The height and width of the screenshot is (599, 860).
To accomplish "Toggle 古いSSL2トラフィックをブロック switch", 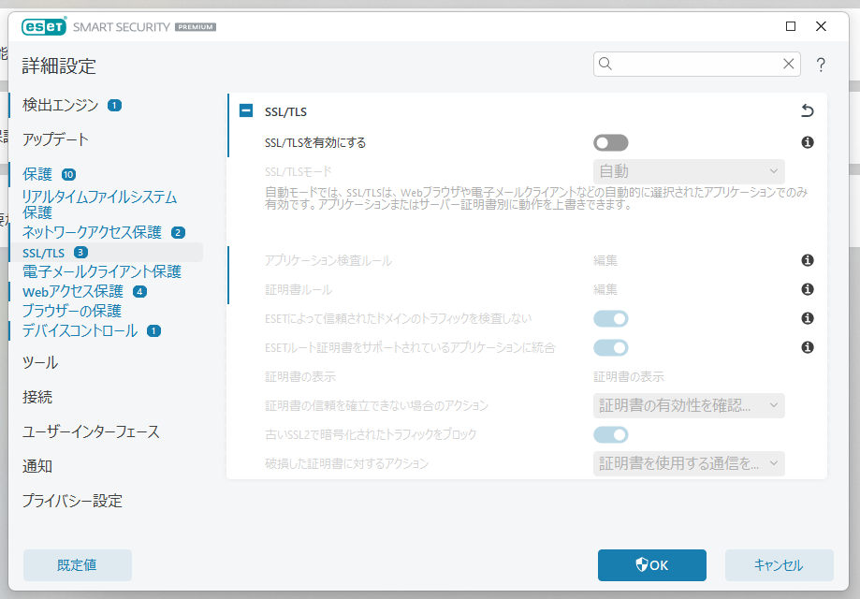I will [x=610, y=435].
